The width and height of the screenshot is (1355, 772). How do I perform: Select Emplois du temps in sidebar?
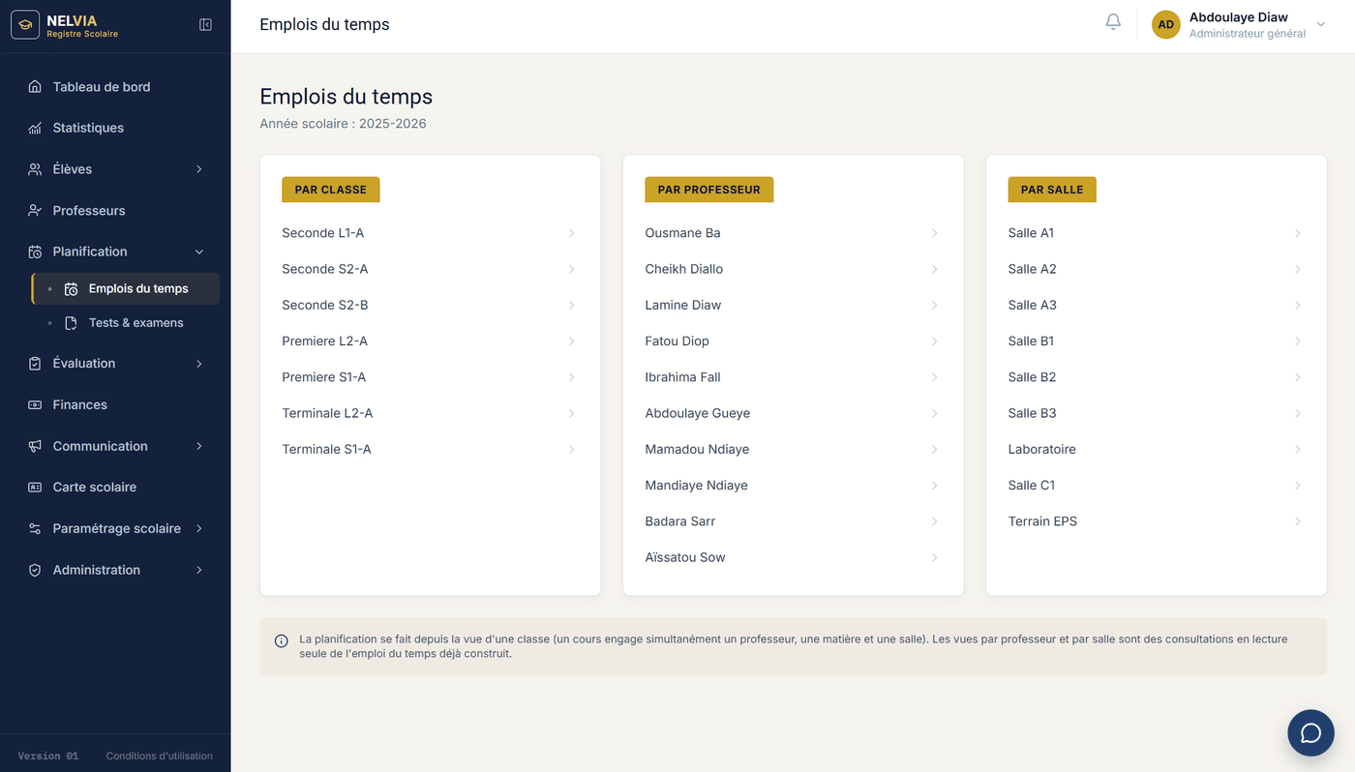pyautogui.click(x=126, y=288)
